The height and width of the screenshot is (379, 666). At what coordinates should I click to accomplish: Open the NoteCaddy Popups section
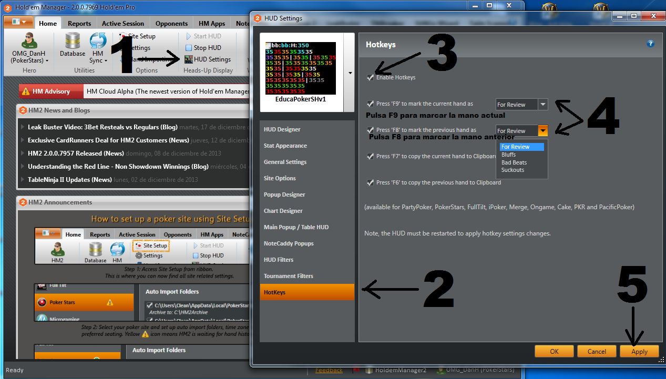click(x=307, y=243)
